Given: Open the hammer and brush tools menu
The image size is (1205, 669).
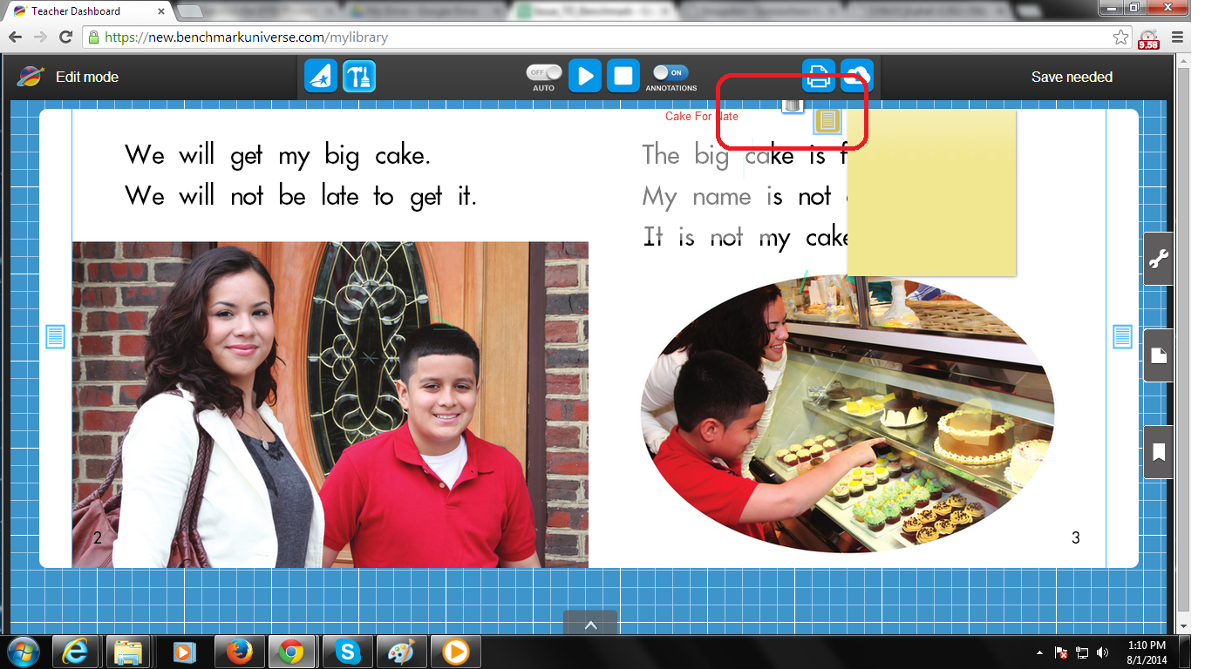Looking at the screenshot, I should [x=359, y=77].
